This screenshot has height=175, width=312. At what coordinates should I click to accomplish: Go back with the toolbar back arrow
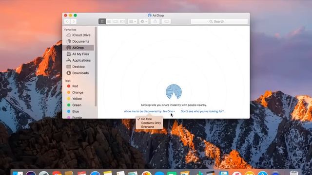pos(67,21)
